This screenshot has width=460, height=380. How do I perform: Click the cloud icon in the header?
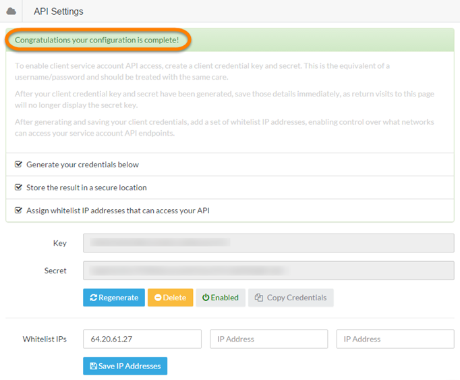coord(11,11)
